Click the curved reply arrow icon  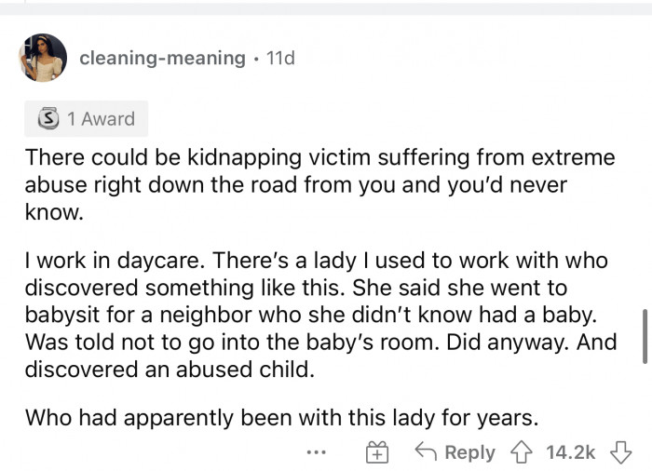point(426,451)
